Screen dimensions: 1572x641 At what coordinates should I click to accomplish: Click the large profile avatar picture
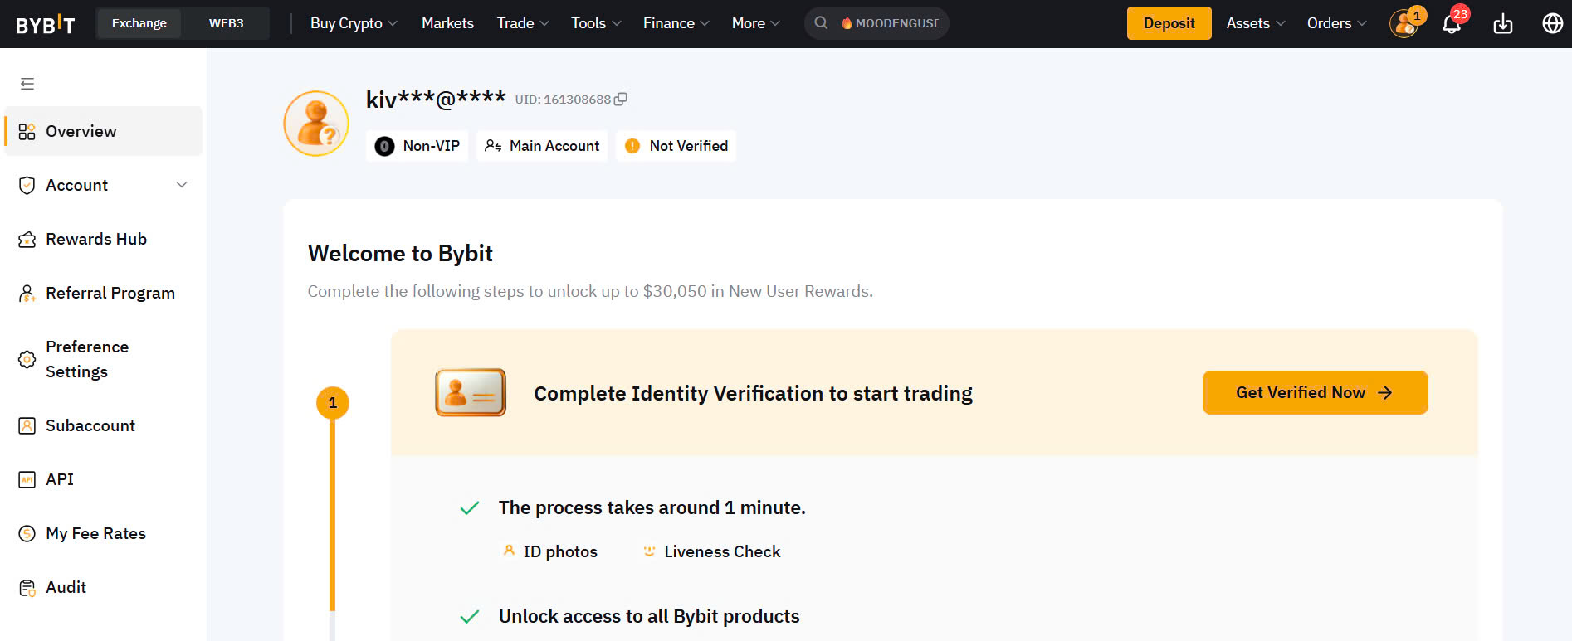coord(316,124)
